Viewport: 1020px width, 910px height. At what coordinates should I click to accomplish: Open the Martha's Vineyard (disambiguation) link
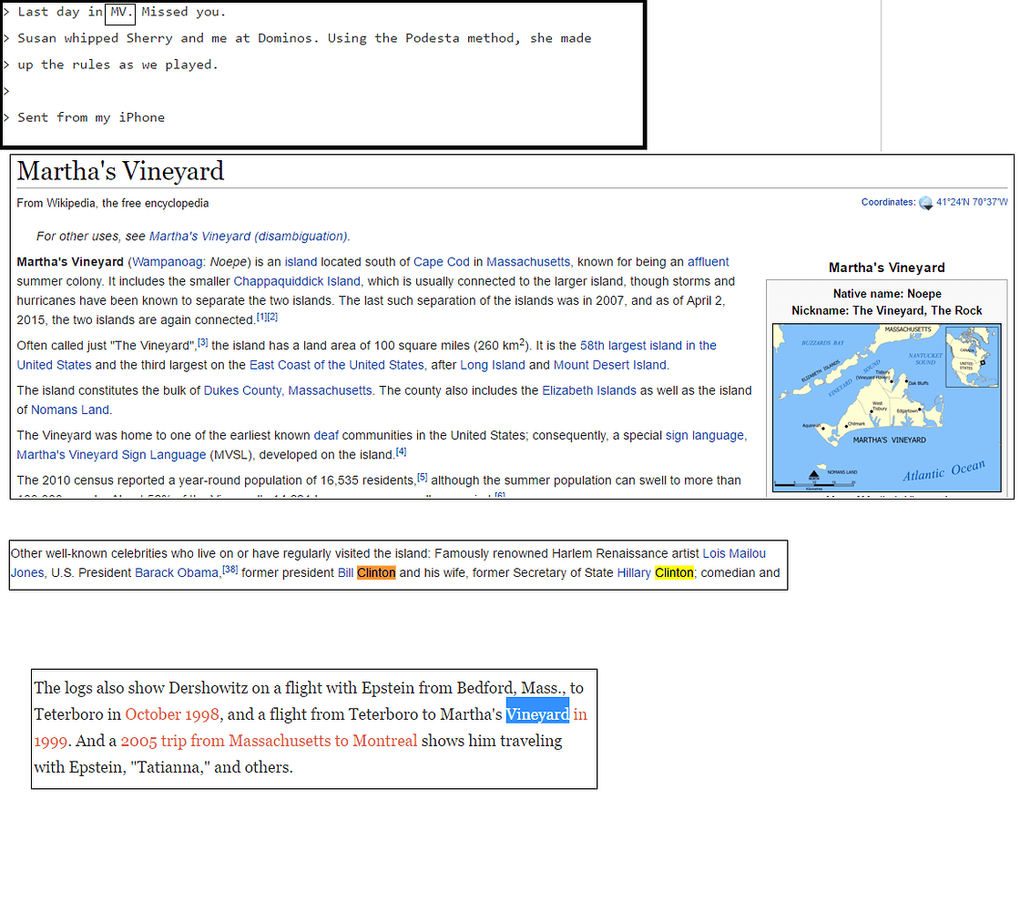(248, 237)
